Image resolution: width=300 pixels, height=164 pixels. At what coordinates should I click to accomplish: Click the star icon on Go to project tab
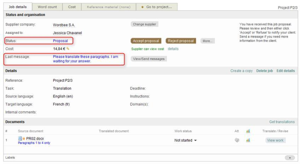[x=142, y=7]
